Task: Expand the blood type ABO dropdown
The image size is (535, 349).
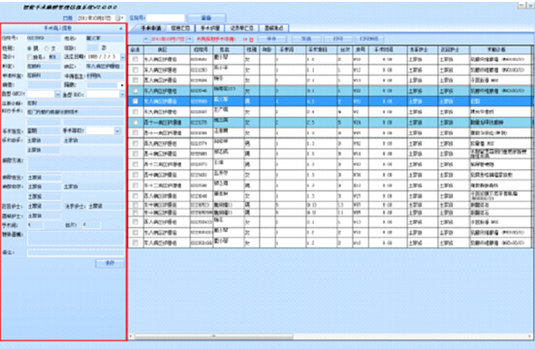Action: coord(57,95)
